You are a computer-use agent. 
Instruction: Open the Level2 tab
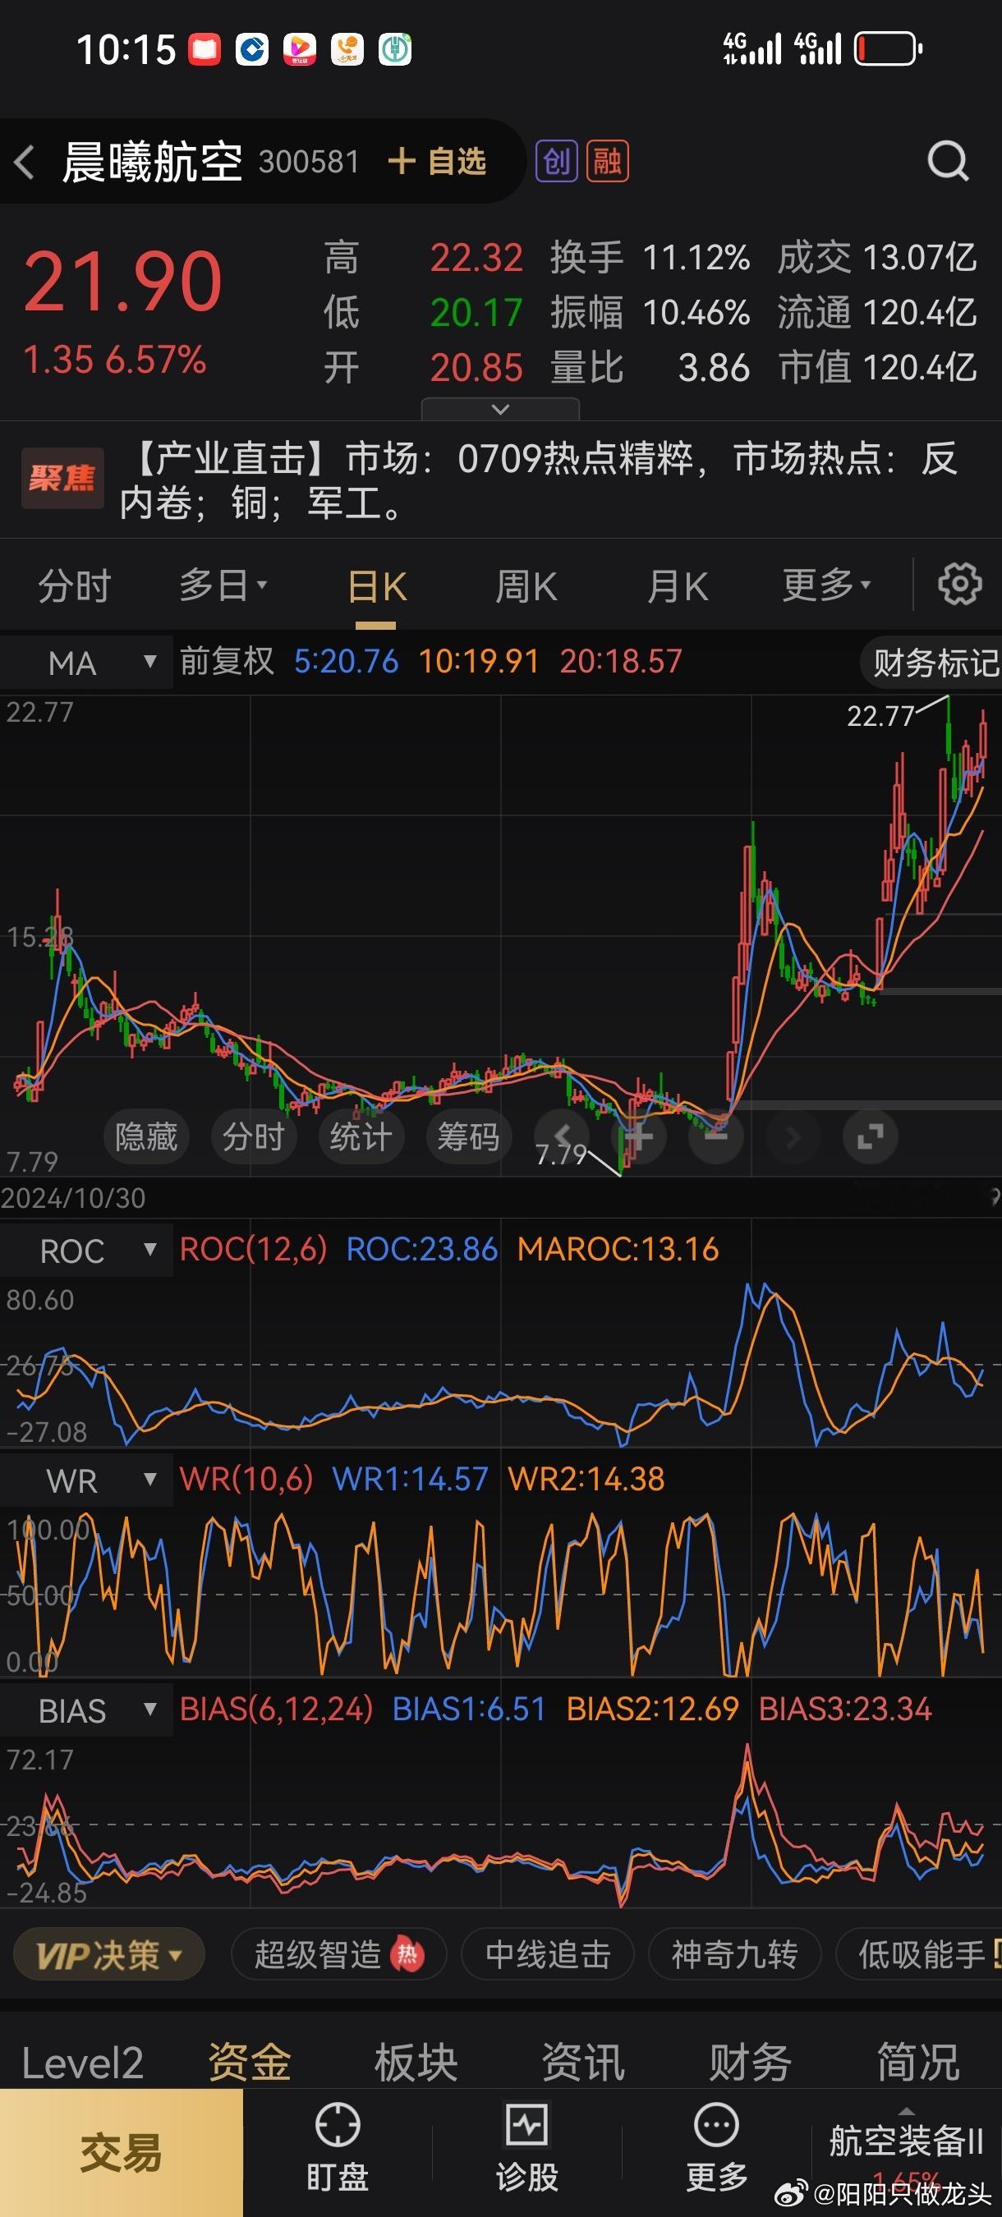click(x=83, y=2063)
